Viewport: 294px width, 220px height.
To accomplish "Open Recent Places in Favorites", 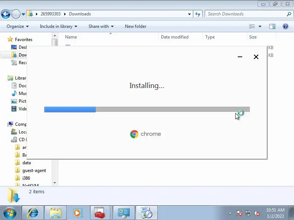I will 19,62.
